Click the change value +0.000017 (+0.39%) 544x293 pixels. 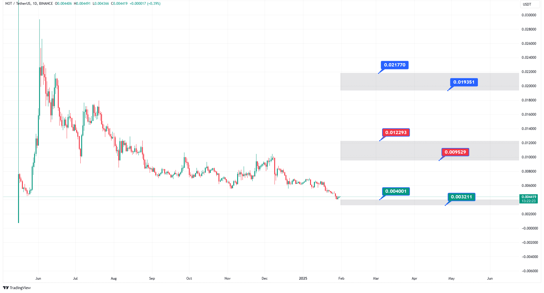(145, 4)
